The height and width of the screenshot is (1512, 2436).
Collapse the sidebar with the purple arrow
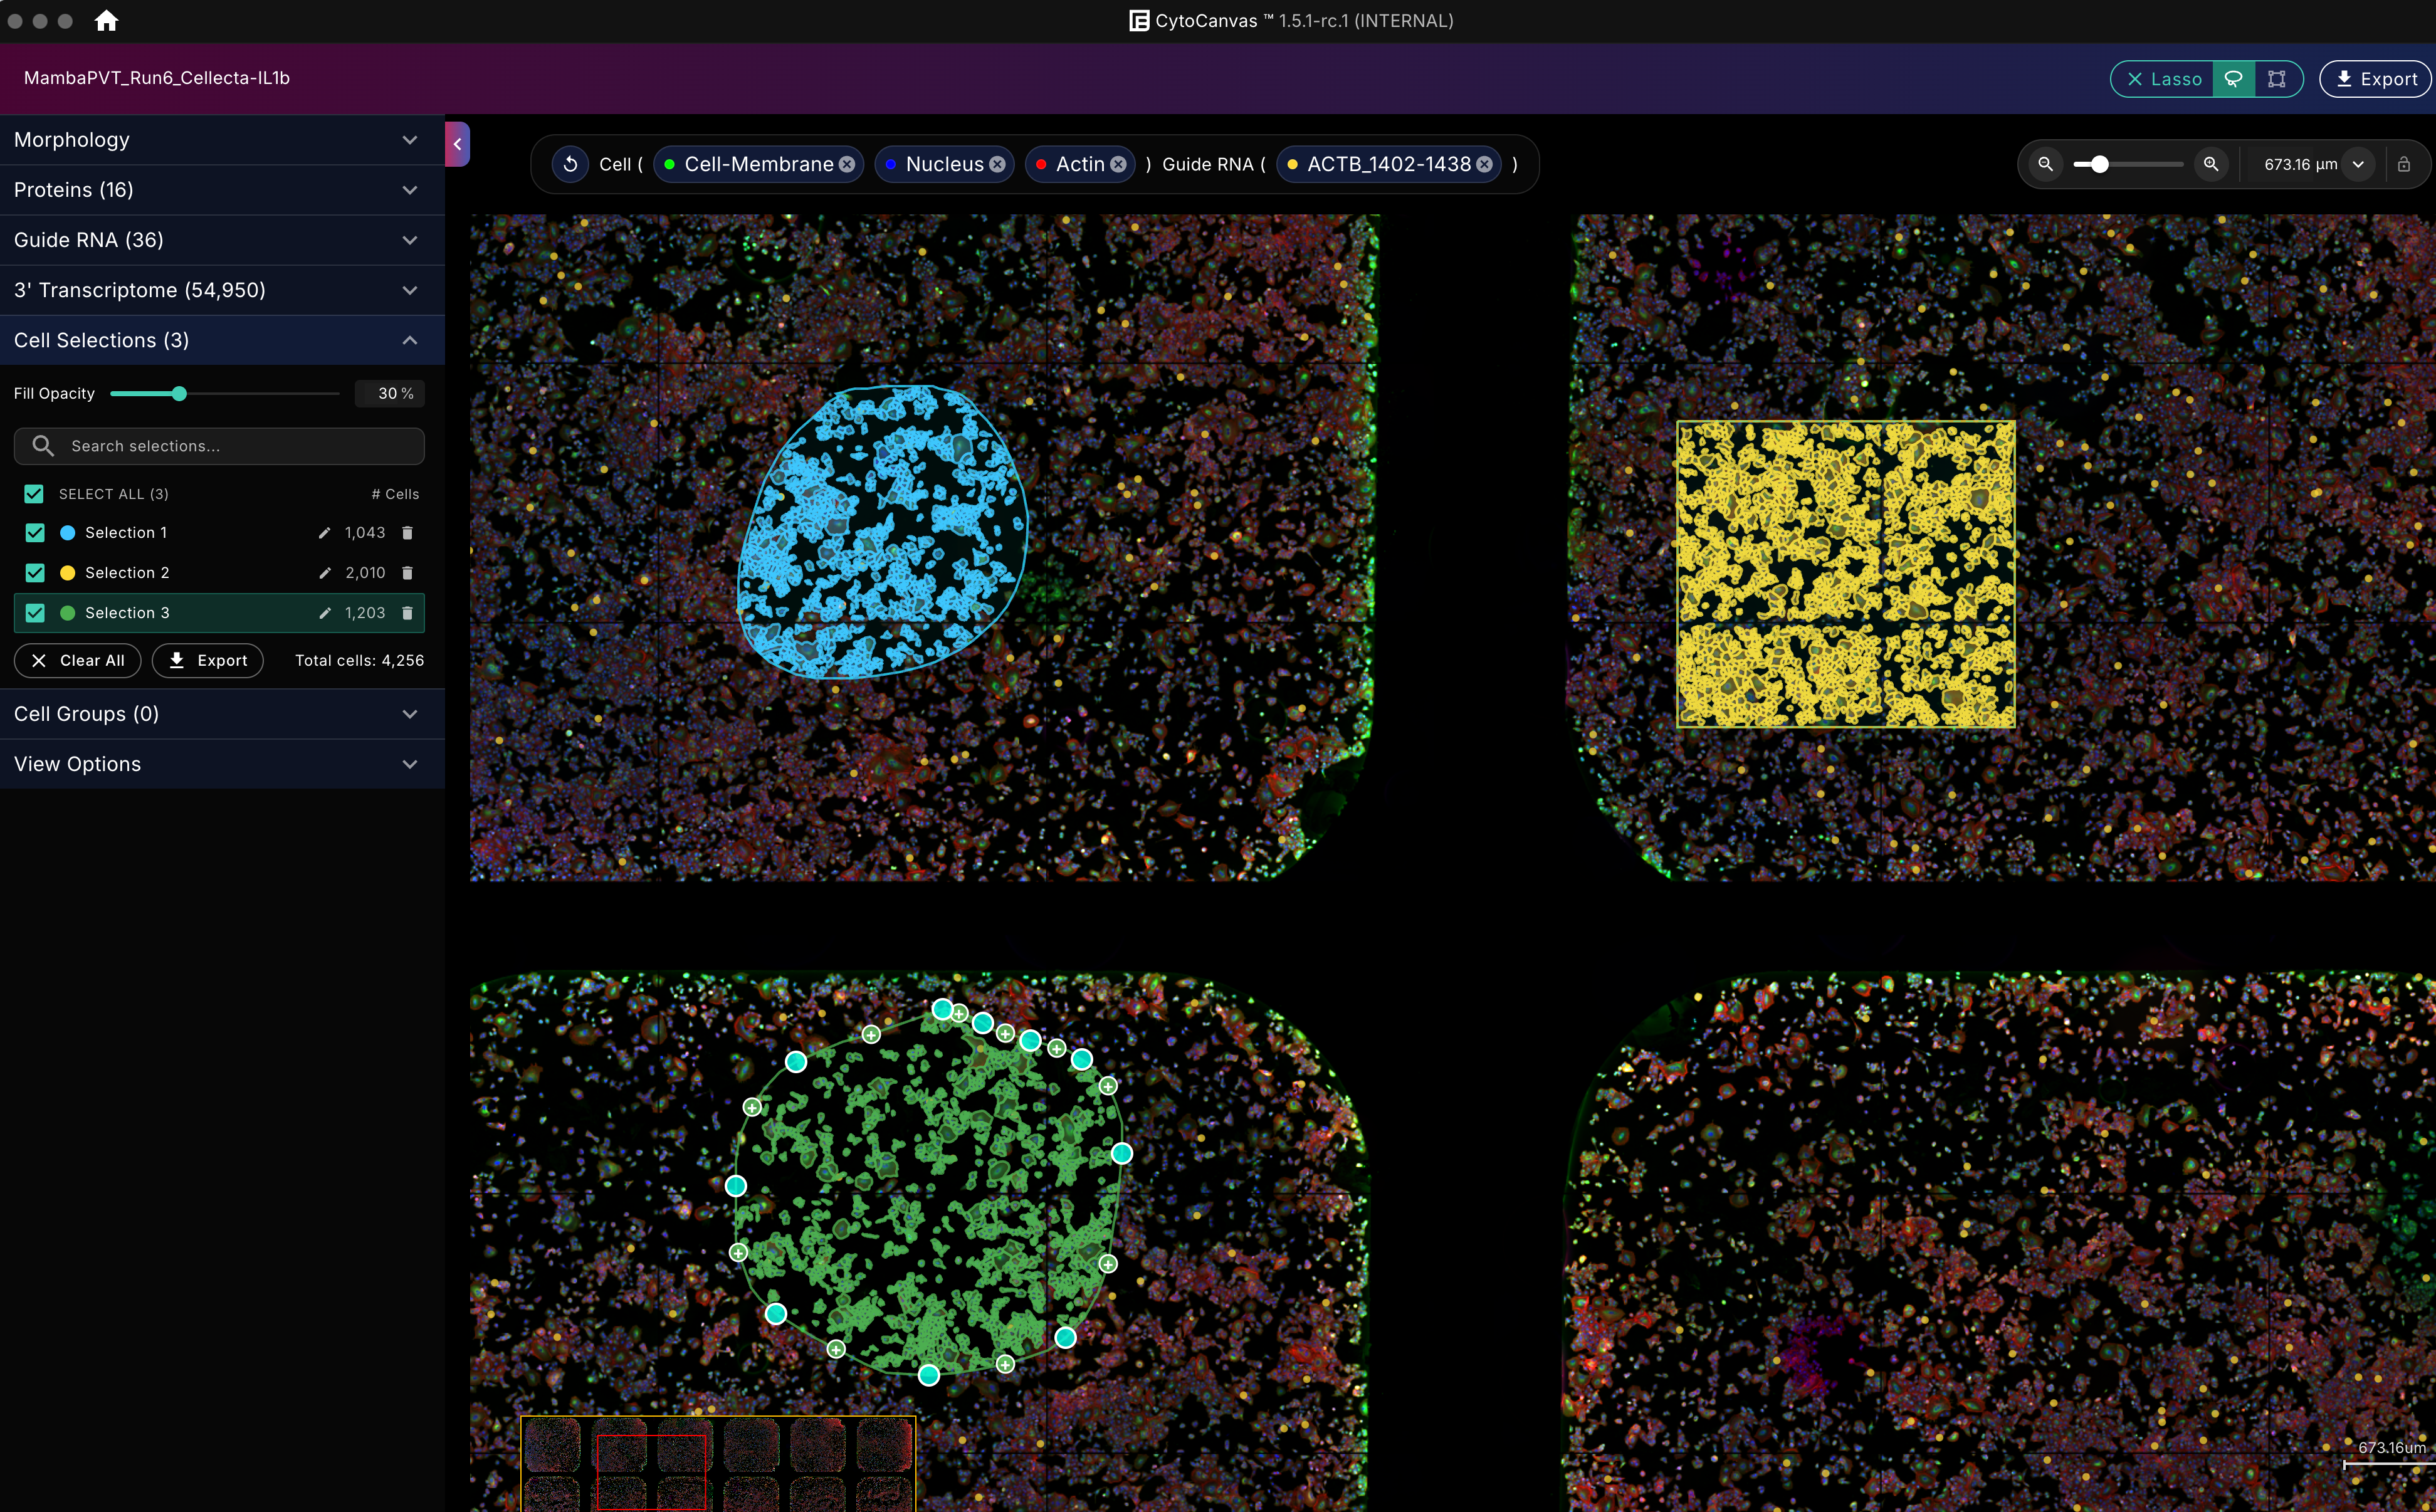point(457,144)
